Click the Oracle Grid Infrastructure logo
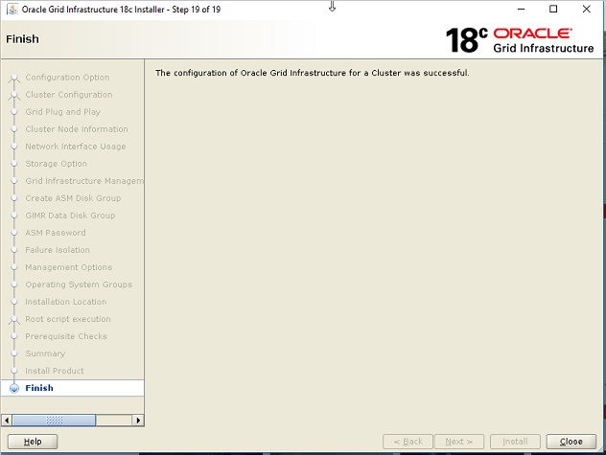This screenshot has width=606, height=455. pyautogui.click(x=520, y=40)
